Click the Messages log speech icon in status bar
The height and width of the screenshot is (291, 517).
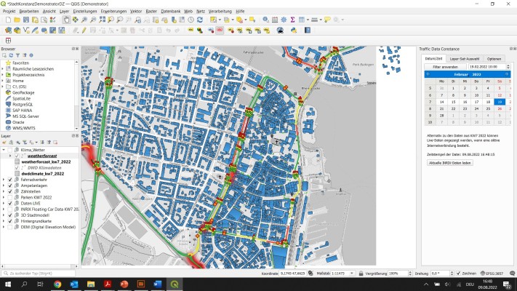click(512, 274)
